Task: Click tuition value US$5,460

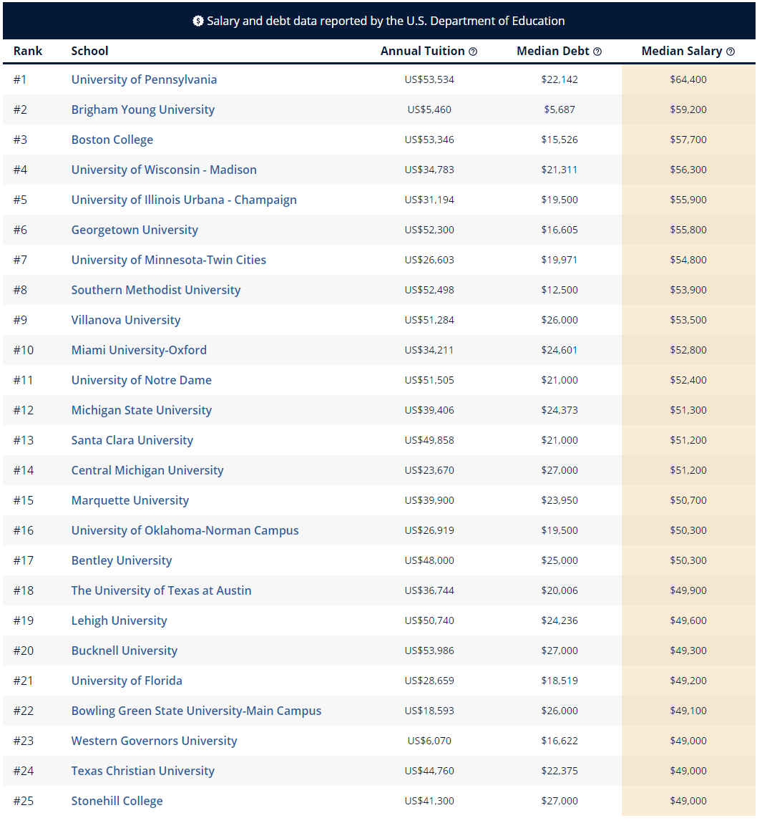Action: coord(429,109)
